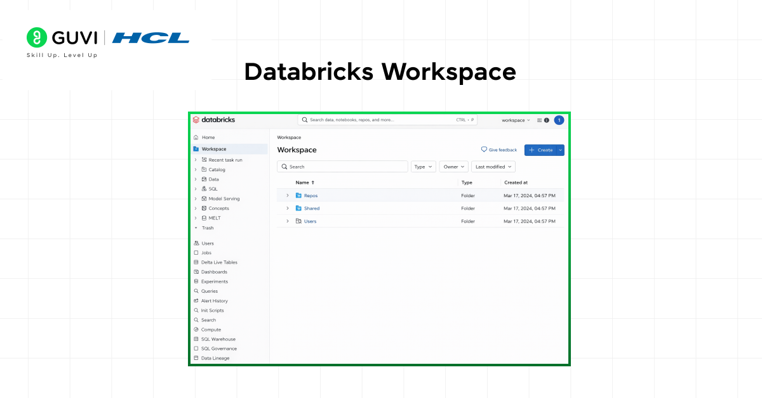Expand the Repos folder row chevron

(x=287, y=195)
